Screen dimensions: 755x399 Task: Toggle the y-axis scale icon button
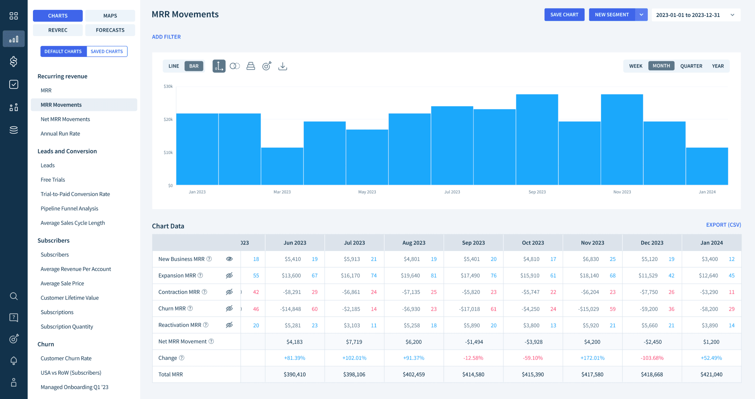[219, 66]
